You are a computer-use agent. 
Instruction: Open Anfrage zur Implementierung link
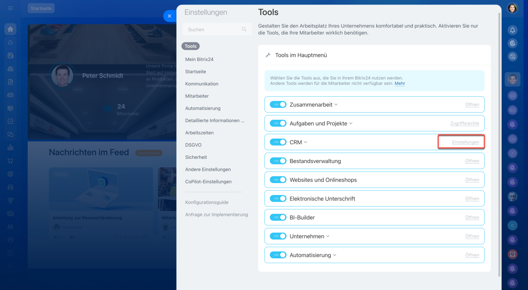coord(217,215)
